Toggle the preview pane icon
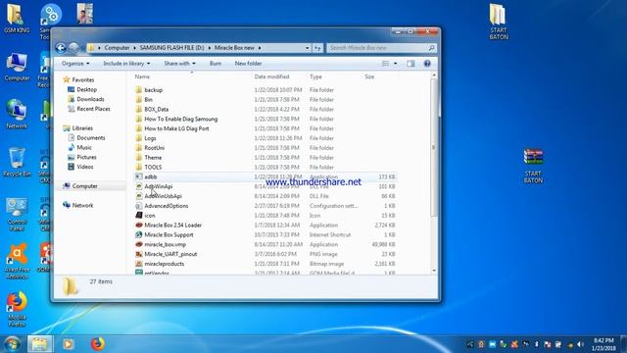Viewport: 627px width, 353px height. (410, 64)
